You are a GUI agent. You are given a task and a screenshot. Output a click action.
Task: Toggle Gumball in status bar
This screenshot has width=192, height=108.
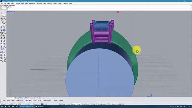[93, 104]
